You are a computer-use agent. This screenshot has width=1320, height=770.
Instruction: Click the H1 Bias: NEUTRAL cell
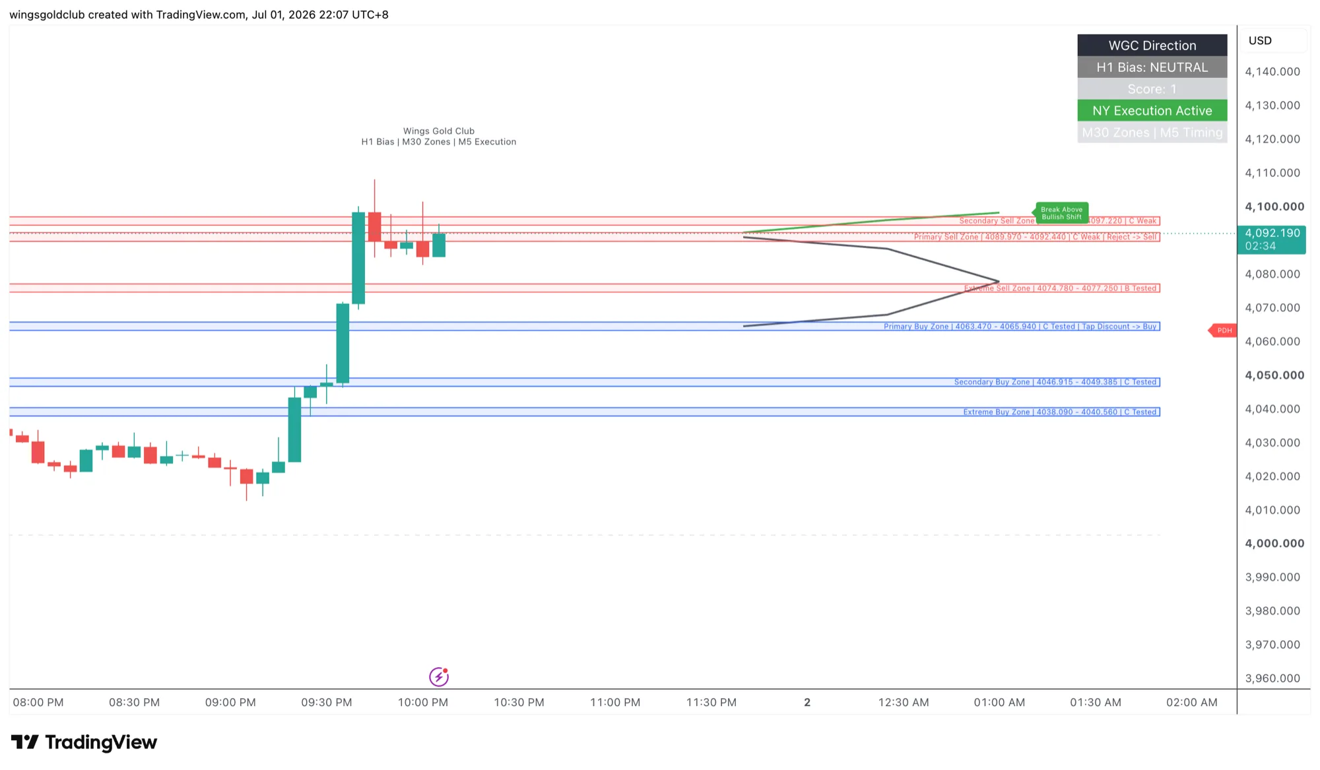tap(1152, 67)
